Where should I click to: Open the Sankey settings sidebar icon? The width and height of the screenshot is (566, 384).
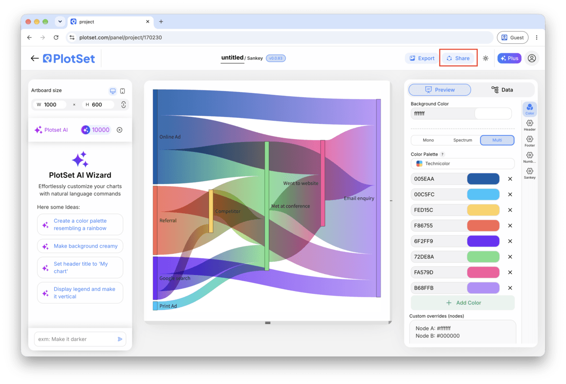530,173
